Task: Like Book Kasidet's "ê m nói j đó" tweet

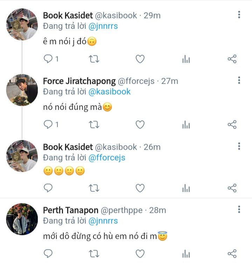Action: click(140, 59)
